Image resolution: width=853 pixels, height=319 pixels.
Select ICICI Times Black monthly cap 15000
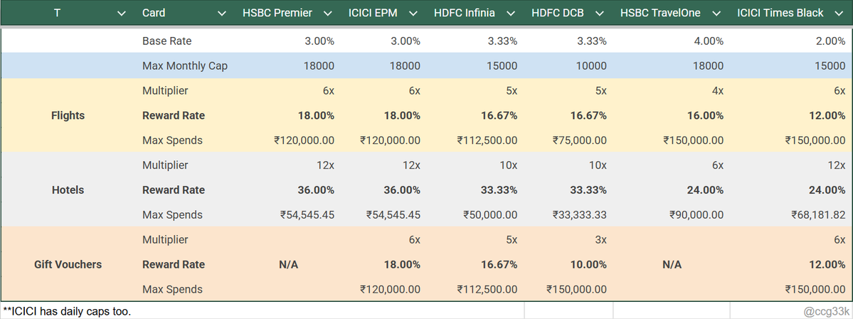coord(830,66)
